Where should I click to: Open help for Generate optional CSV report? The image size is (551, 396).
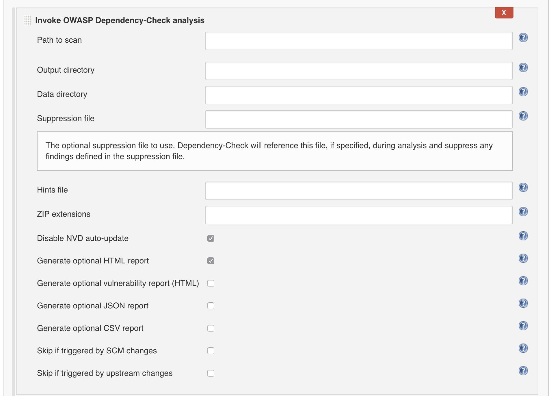tap(523, 326)
